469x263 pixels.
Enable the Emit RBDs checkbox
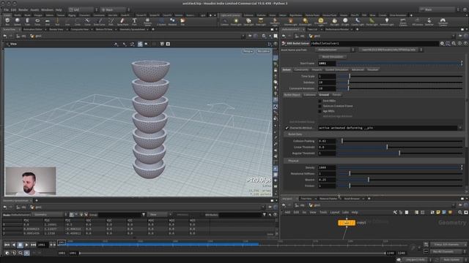[x=320, y=101]
